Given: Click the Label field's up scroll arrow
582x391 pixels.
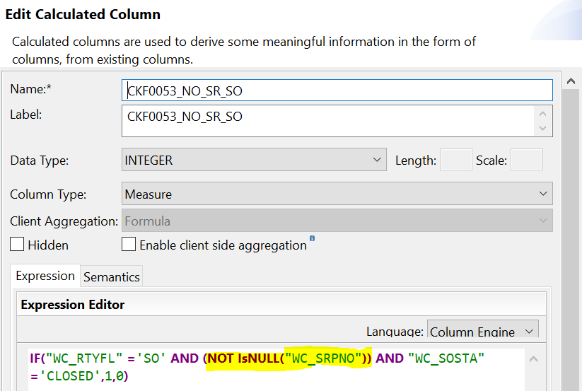Looking at the screenshot, I should [x=542, y=113].
